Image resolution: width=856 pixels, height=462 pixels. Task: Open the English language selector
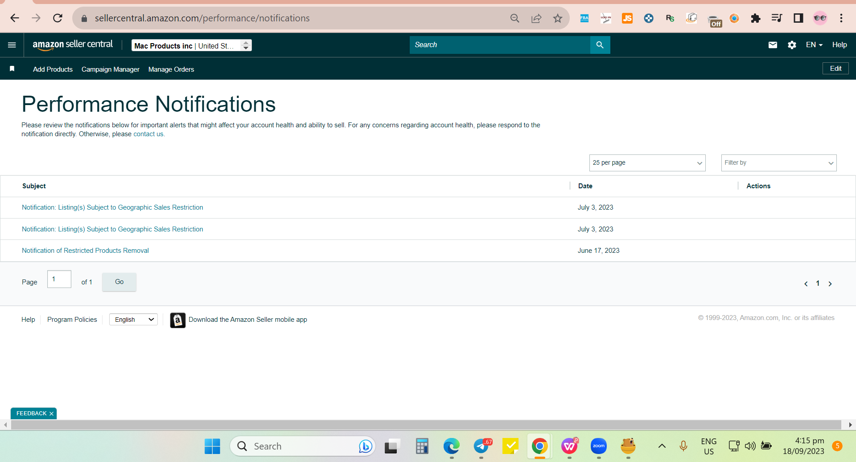point(134,320)
